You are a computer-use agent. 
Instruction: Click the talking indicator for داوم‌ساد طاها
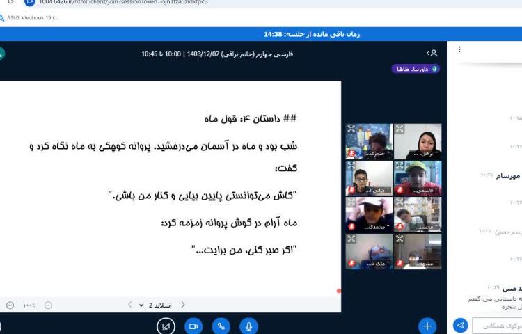(416, 69)
